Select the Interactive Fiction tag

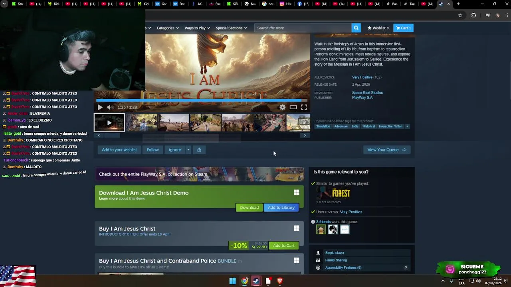(390, 126)
